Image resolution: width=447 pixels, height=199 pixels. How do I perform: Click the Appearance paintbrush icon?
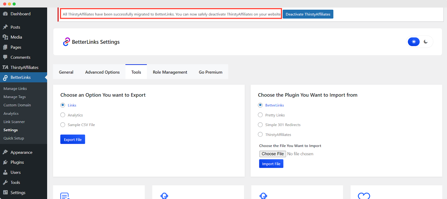click(x=5, y=152)
